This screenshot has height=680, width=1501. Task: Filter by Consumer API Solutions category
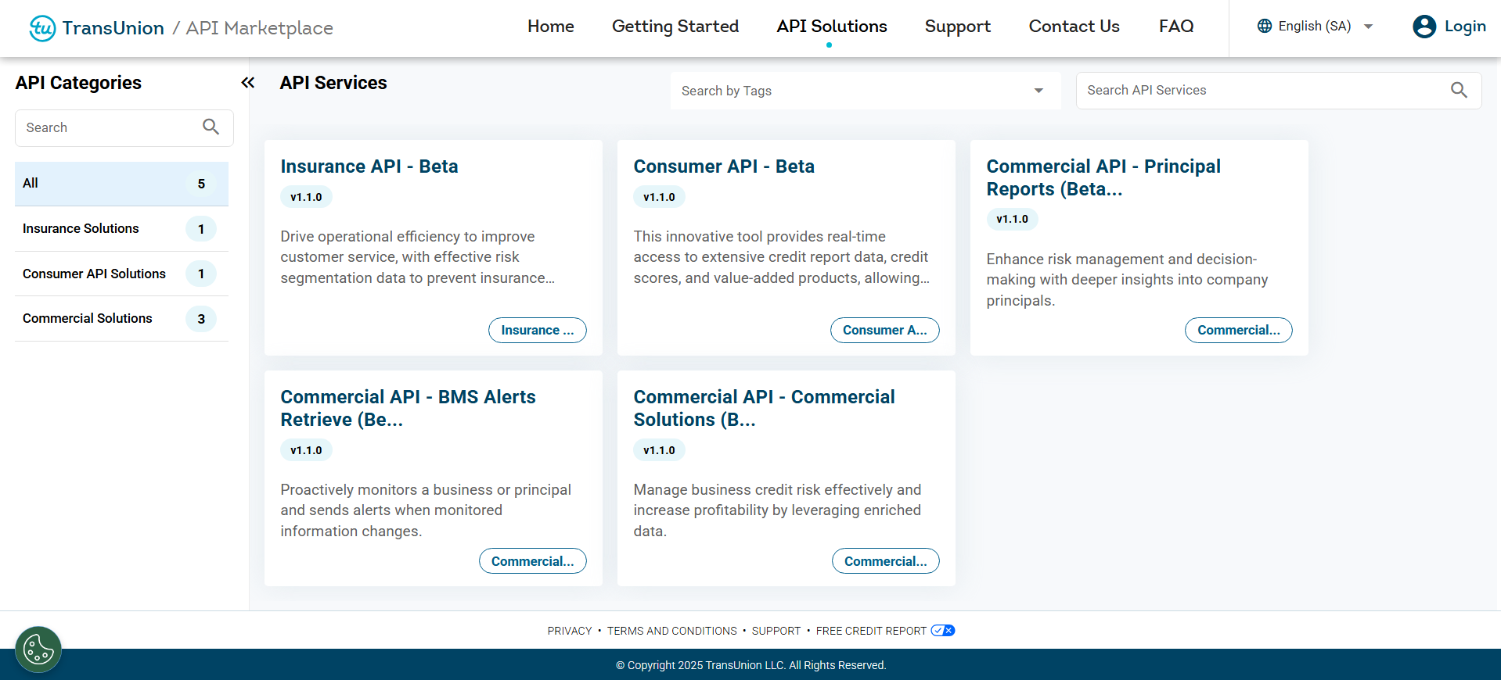point(121,274)
